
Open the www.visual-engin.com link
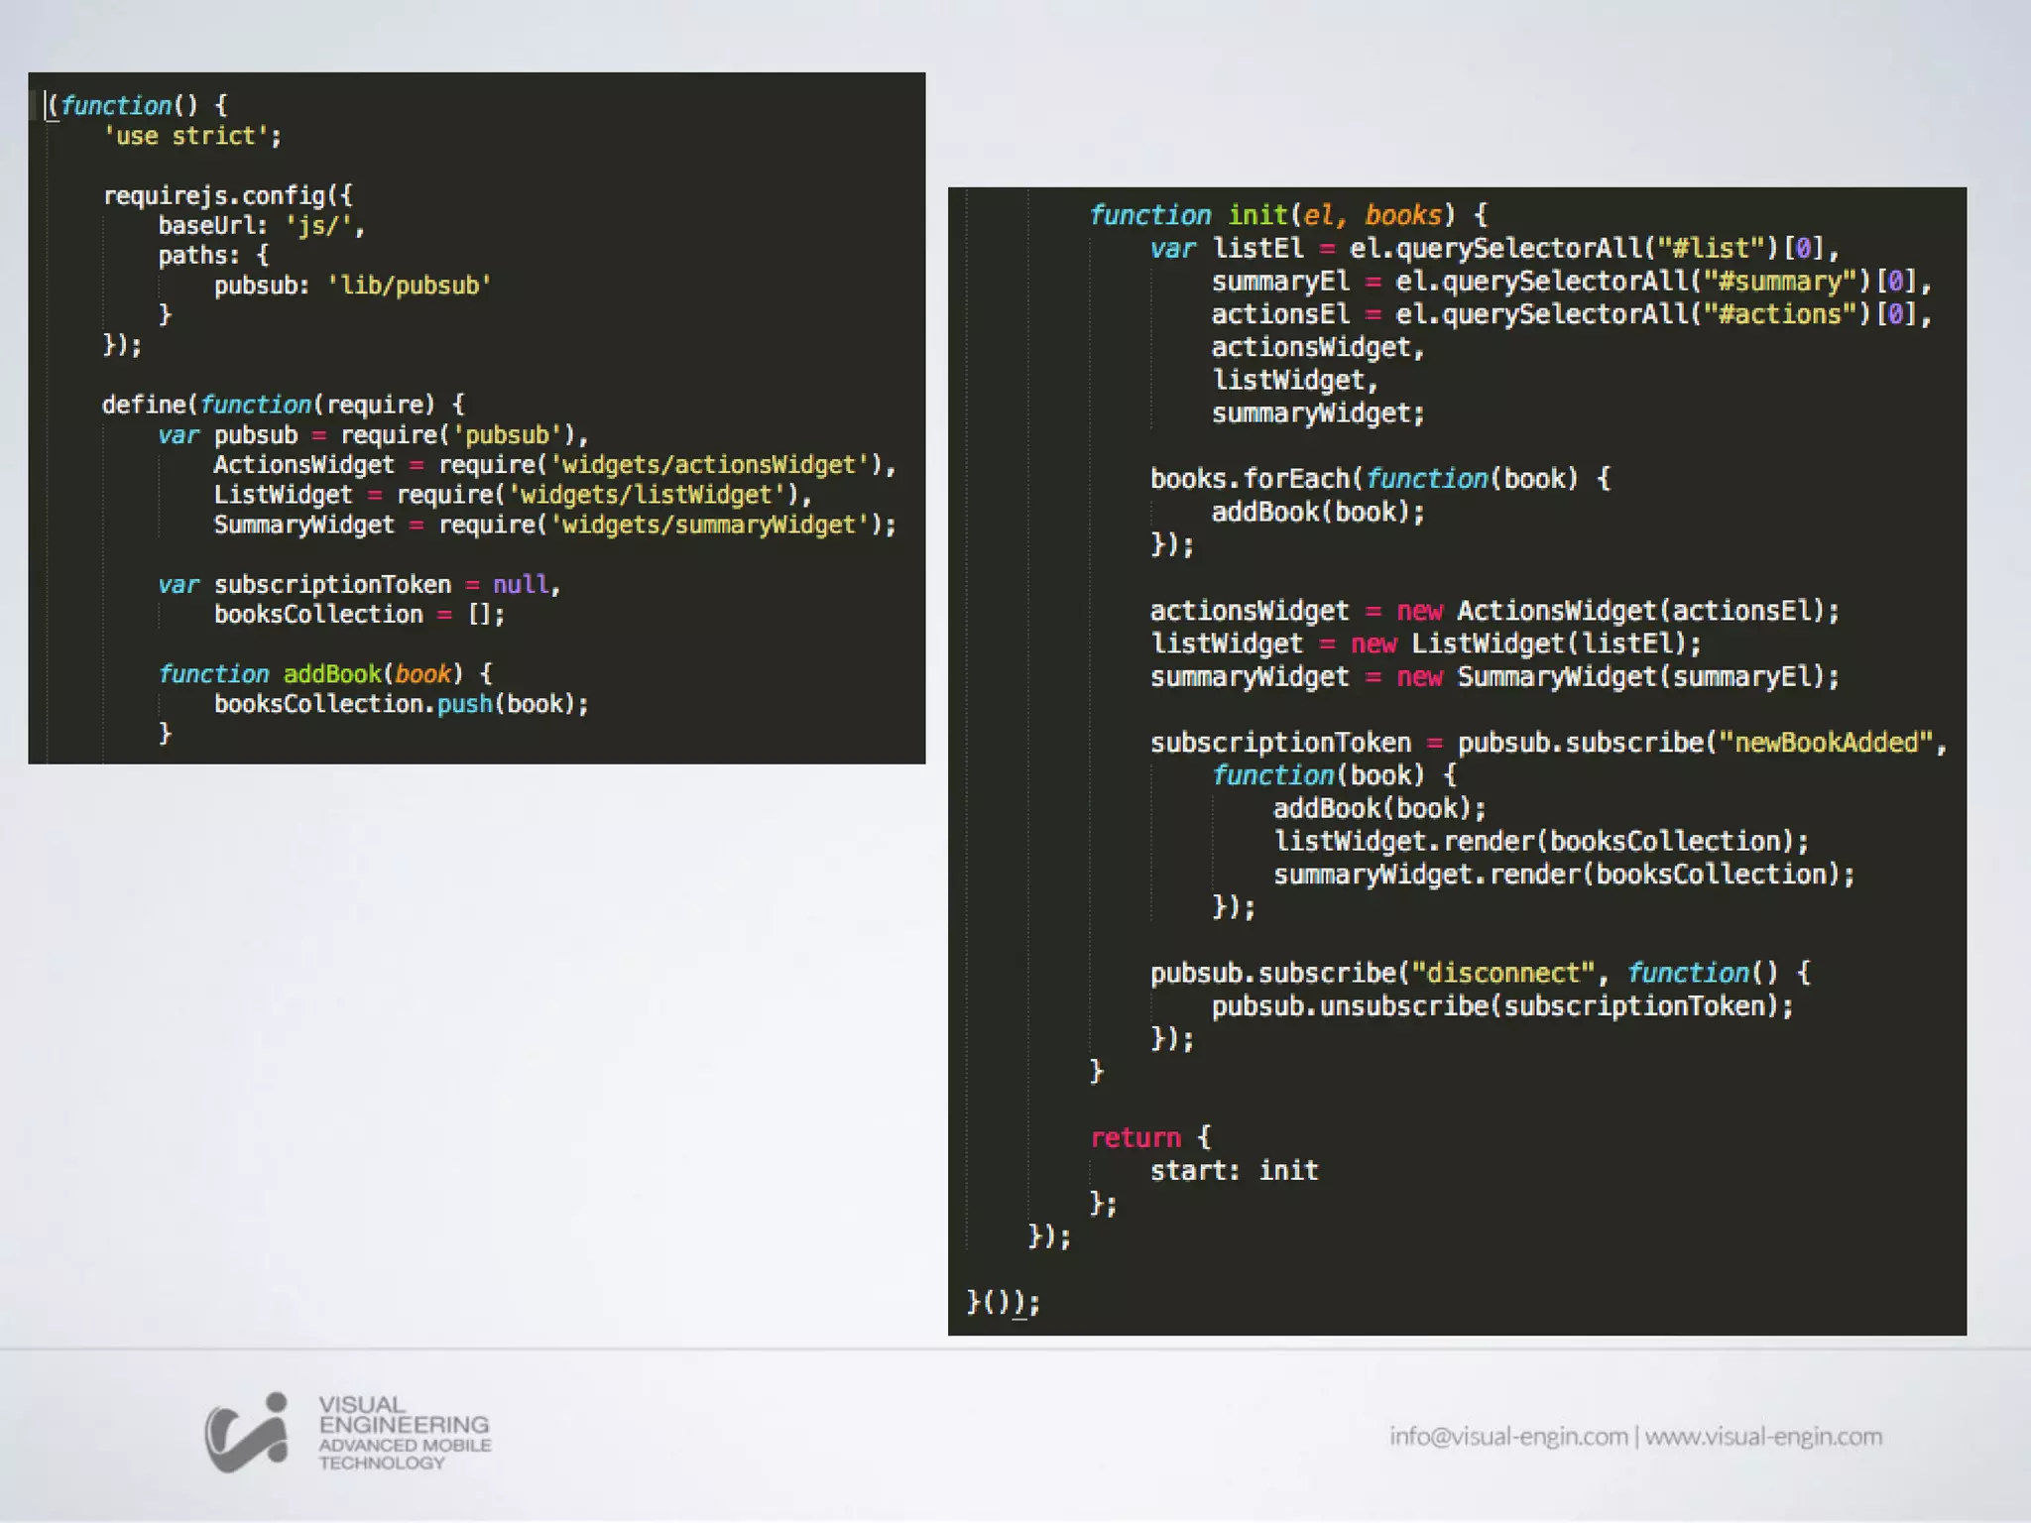(1763, 1436)
